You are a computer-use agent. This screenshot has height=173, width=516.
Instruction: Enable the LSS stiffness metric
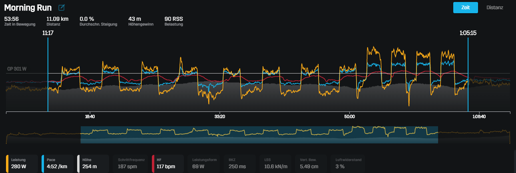pyautogui.click(x=276, y=163)
